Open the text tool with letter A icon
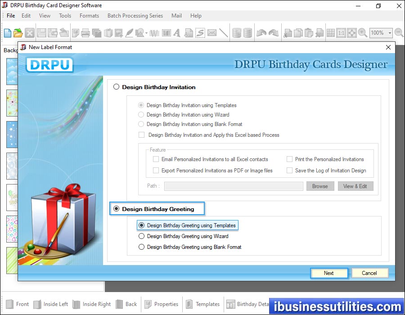This screenshot has width=405, height=315. 176,32
